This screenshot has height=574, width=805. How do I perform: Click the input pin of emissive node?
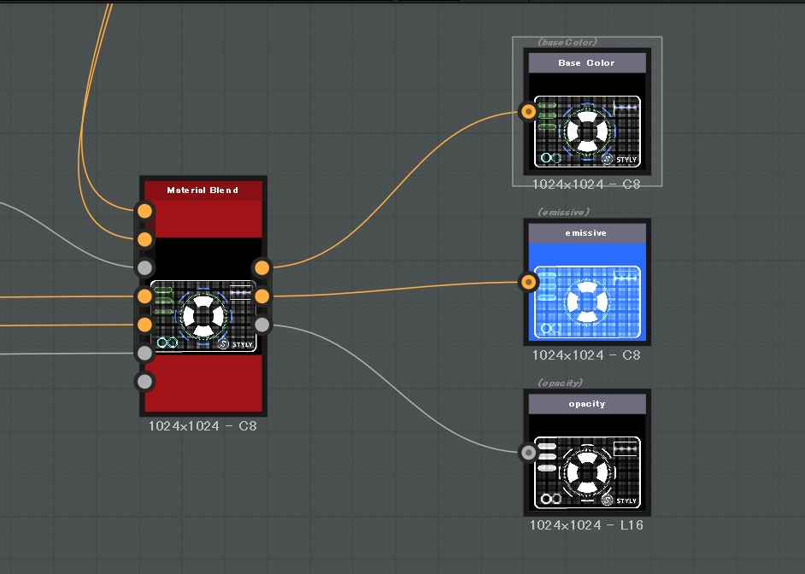click(x=528, y=282)
